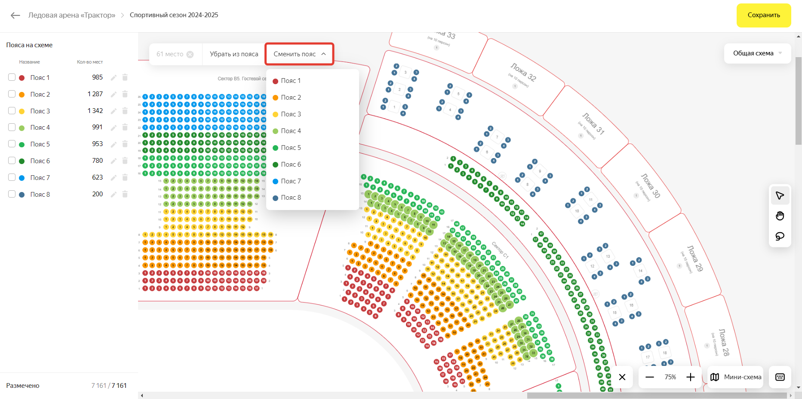The height and width of the screenshot is (399, 802).
Task: Edit Пояс 1 pencil icon
Action: point(114,78)
